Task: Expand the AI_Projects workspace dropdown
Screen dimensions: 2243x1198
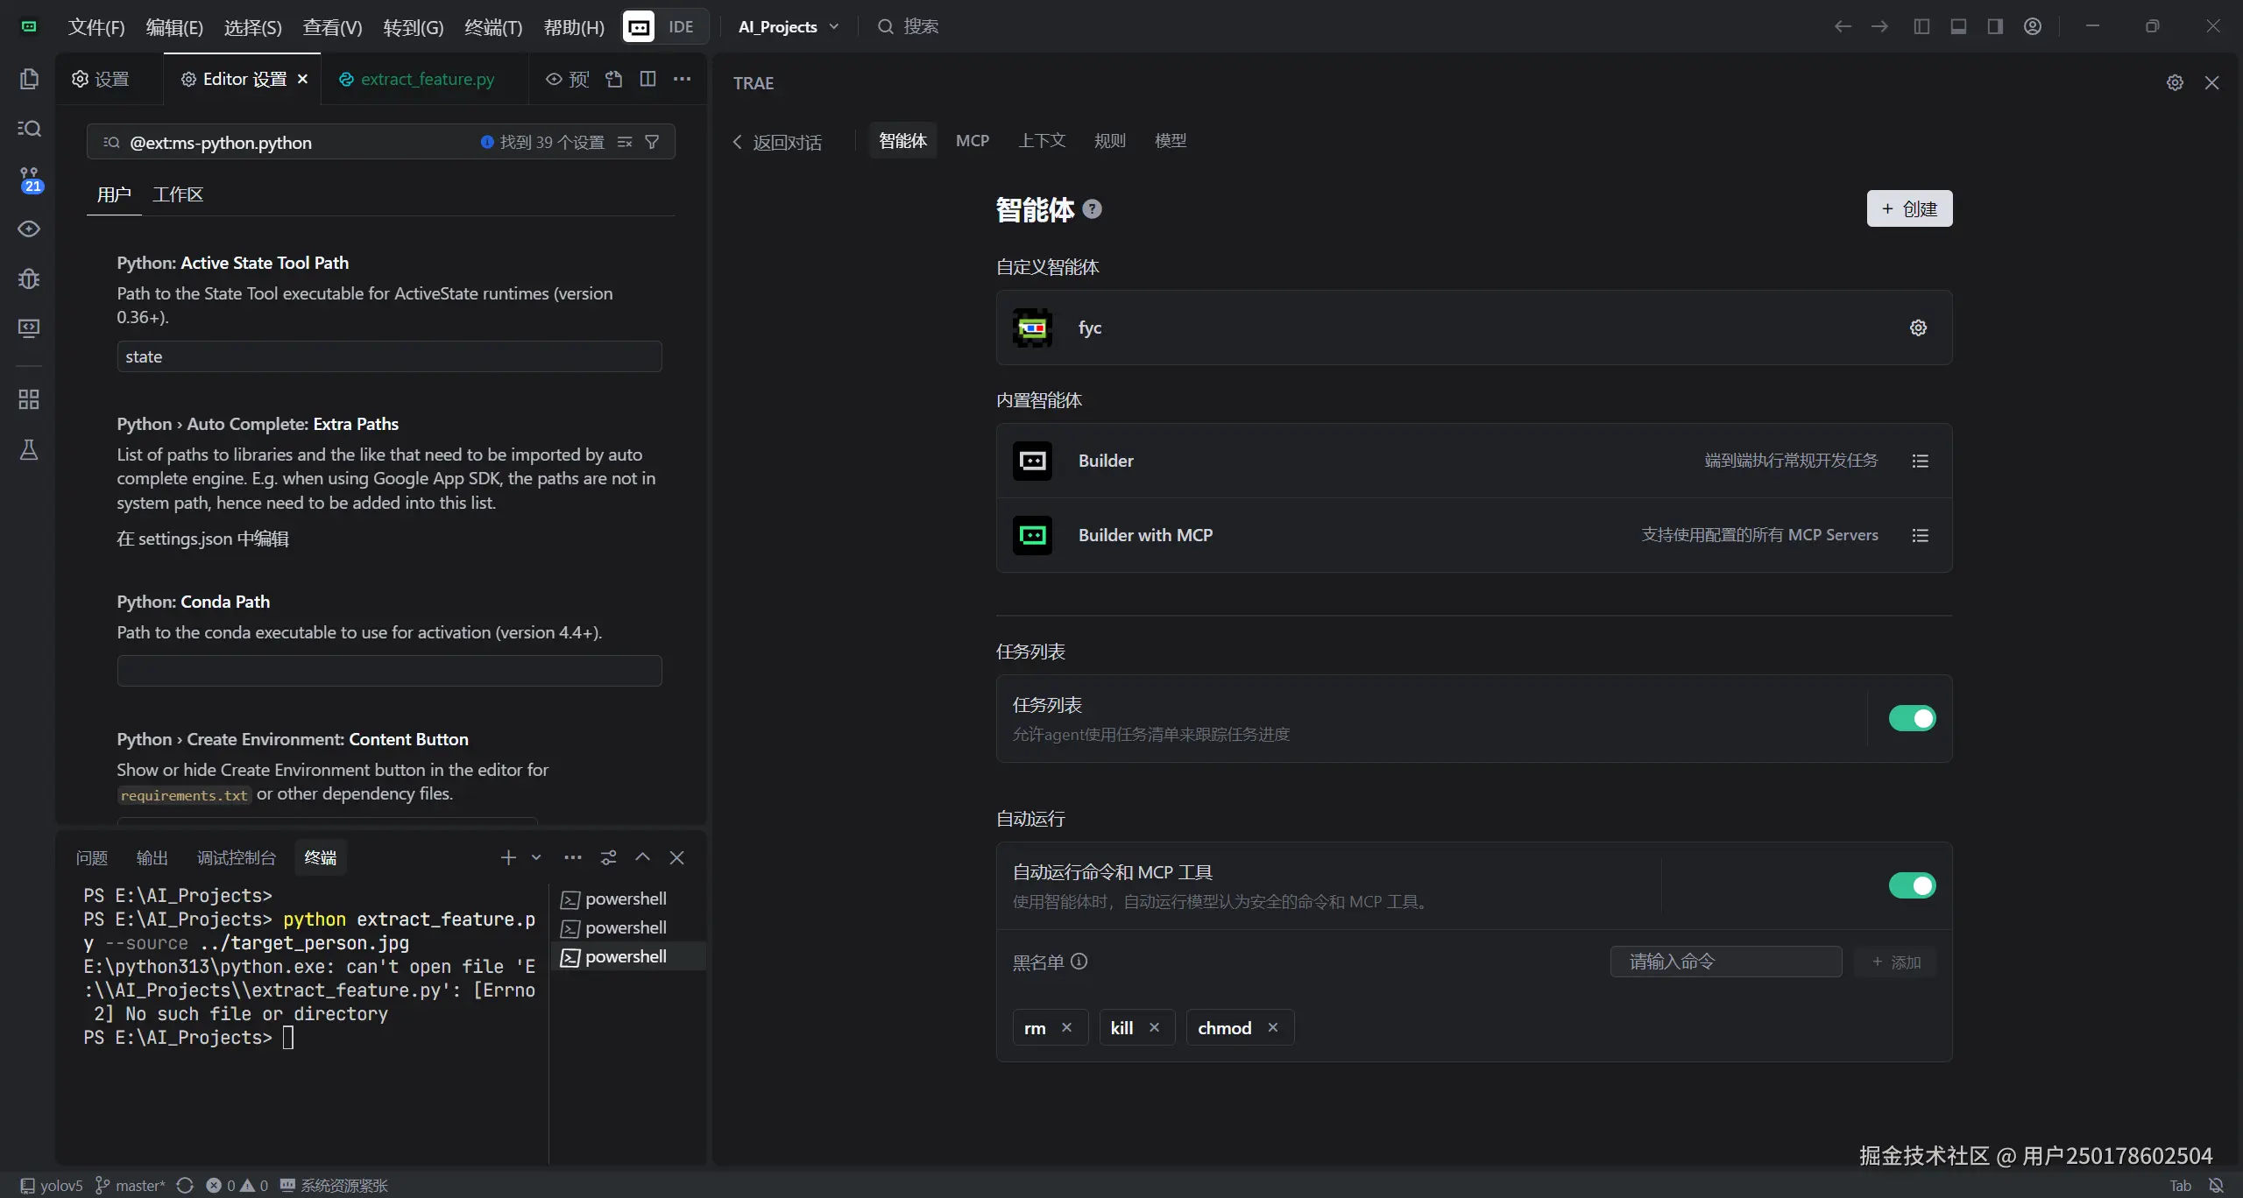Action: (x=834, y=26)
